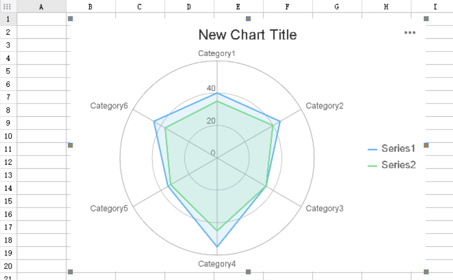Click the right-middle chart selection handle
Image resolution: width=453 pixels, height=280 pixels.
425,145
